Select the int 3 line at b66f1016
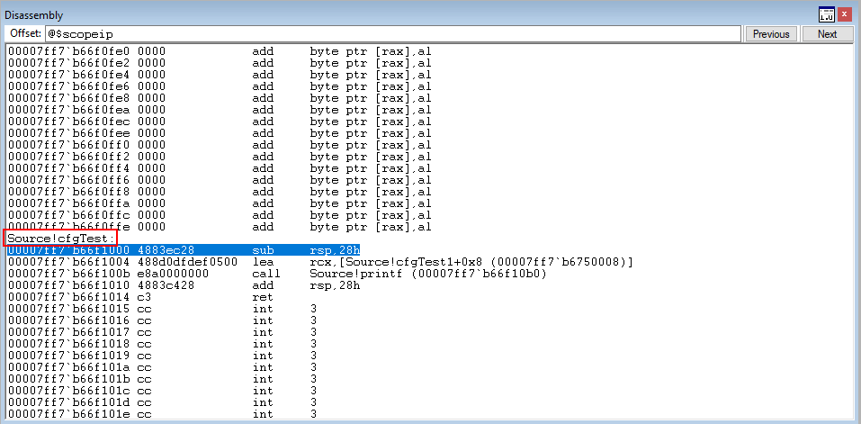The width and height of the screenshot is (861, 424). [x=162, y=320]
